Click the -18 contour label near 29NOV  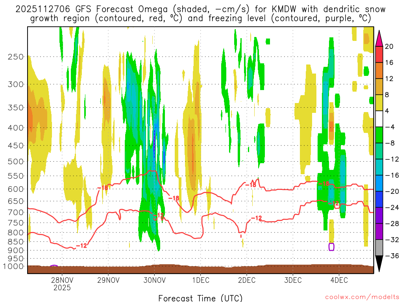click(103, 188)
